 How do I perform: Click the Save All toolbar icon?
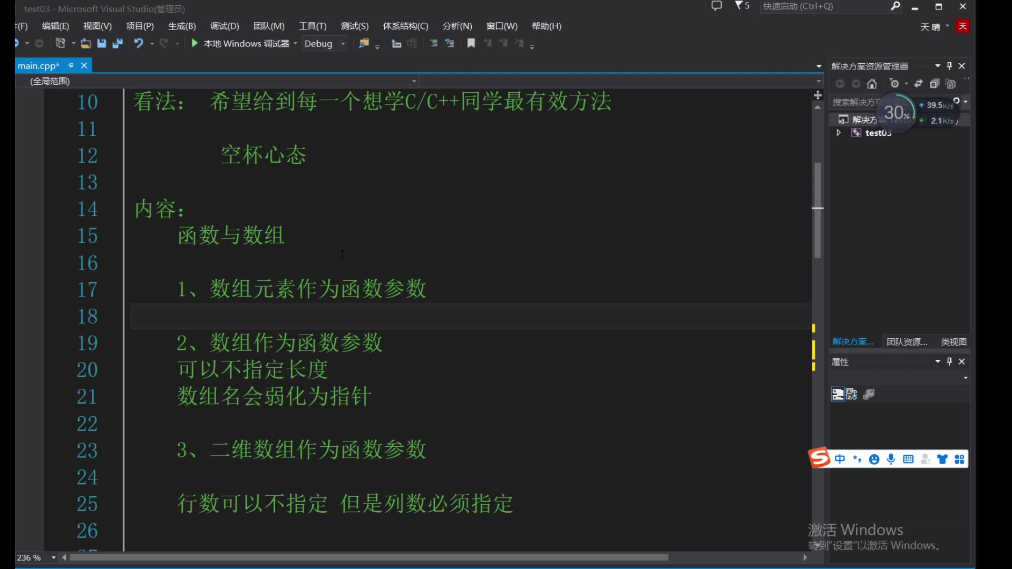coord(117,43)
